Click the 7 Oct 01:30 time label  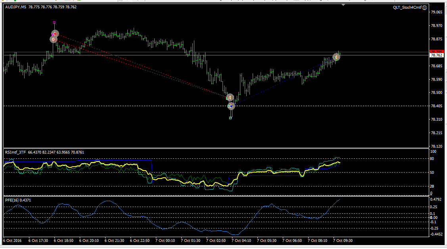(x=190, y=240)
